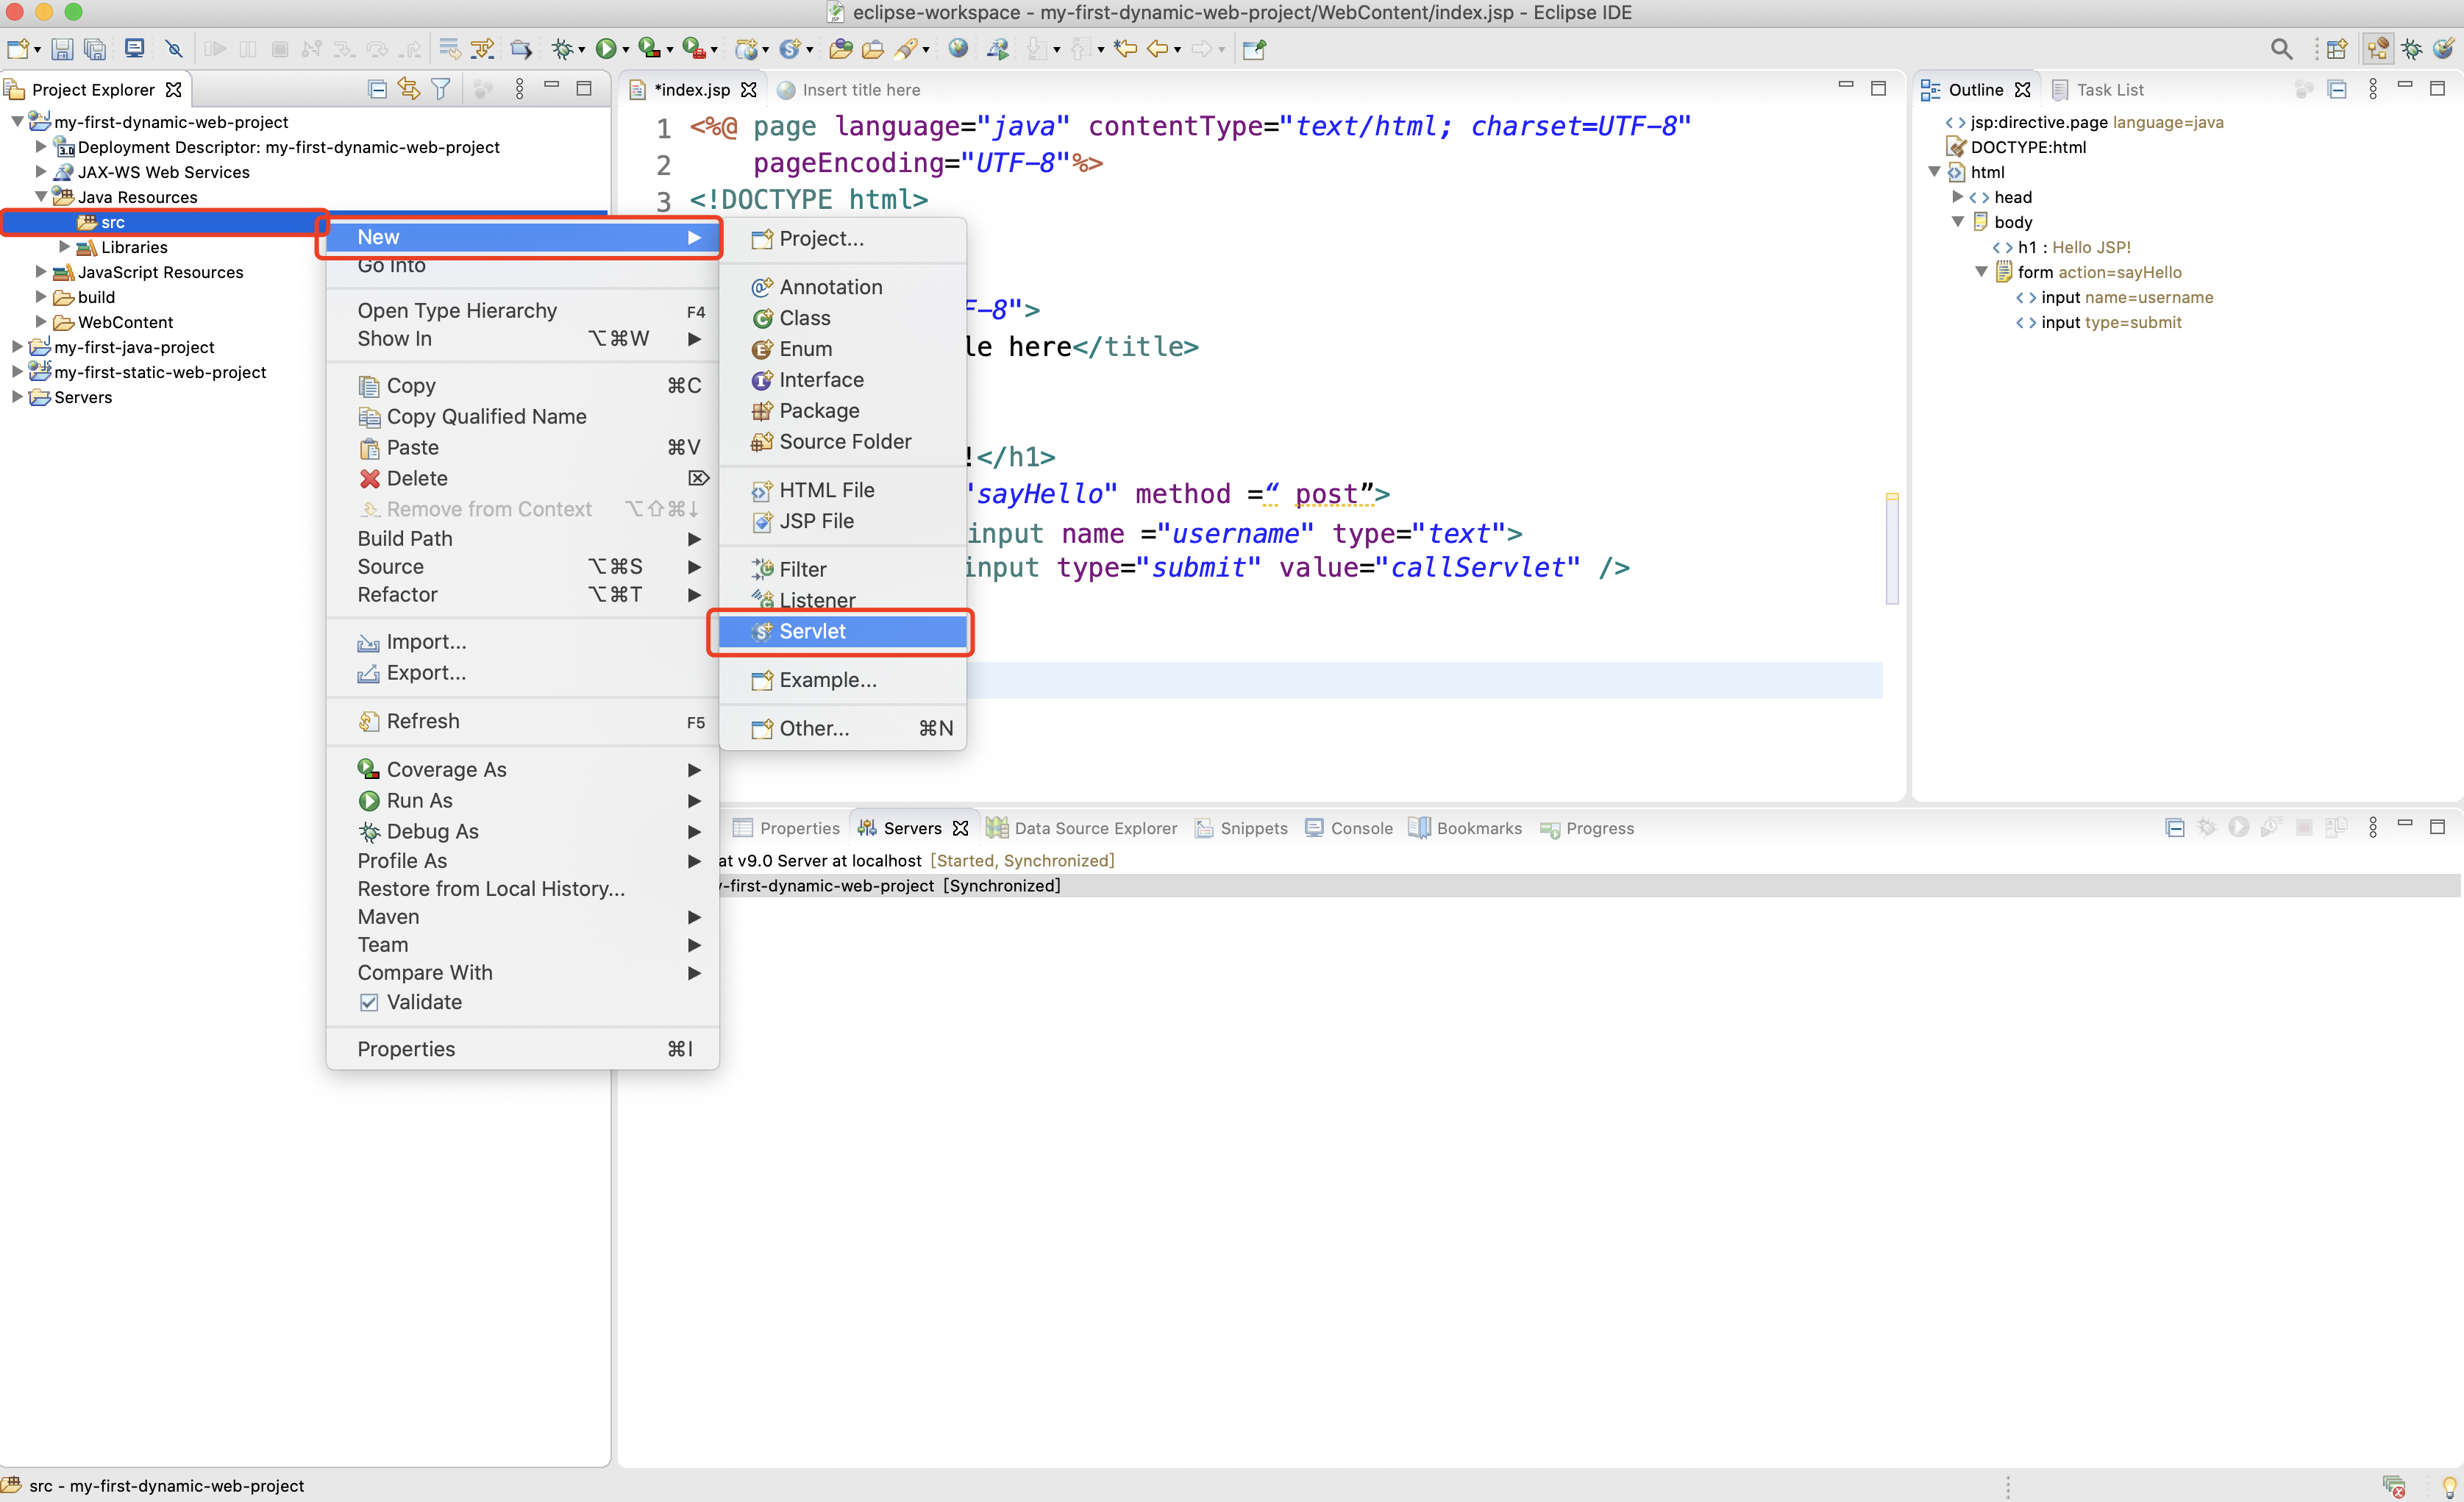Toggle Link with Editor in Project Explorer

click(409, 89)
